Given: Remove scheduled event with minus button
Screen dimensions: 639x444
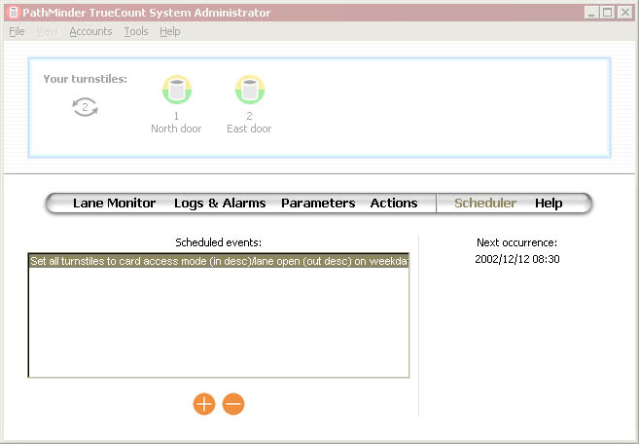Looking at the screenshot, I should tap(233, 404).
